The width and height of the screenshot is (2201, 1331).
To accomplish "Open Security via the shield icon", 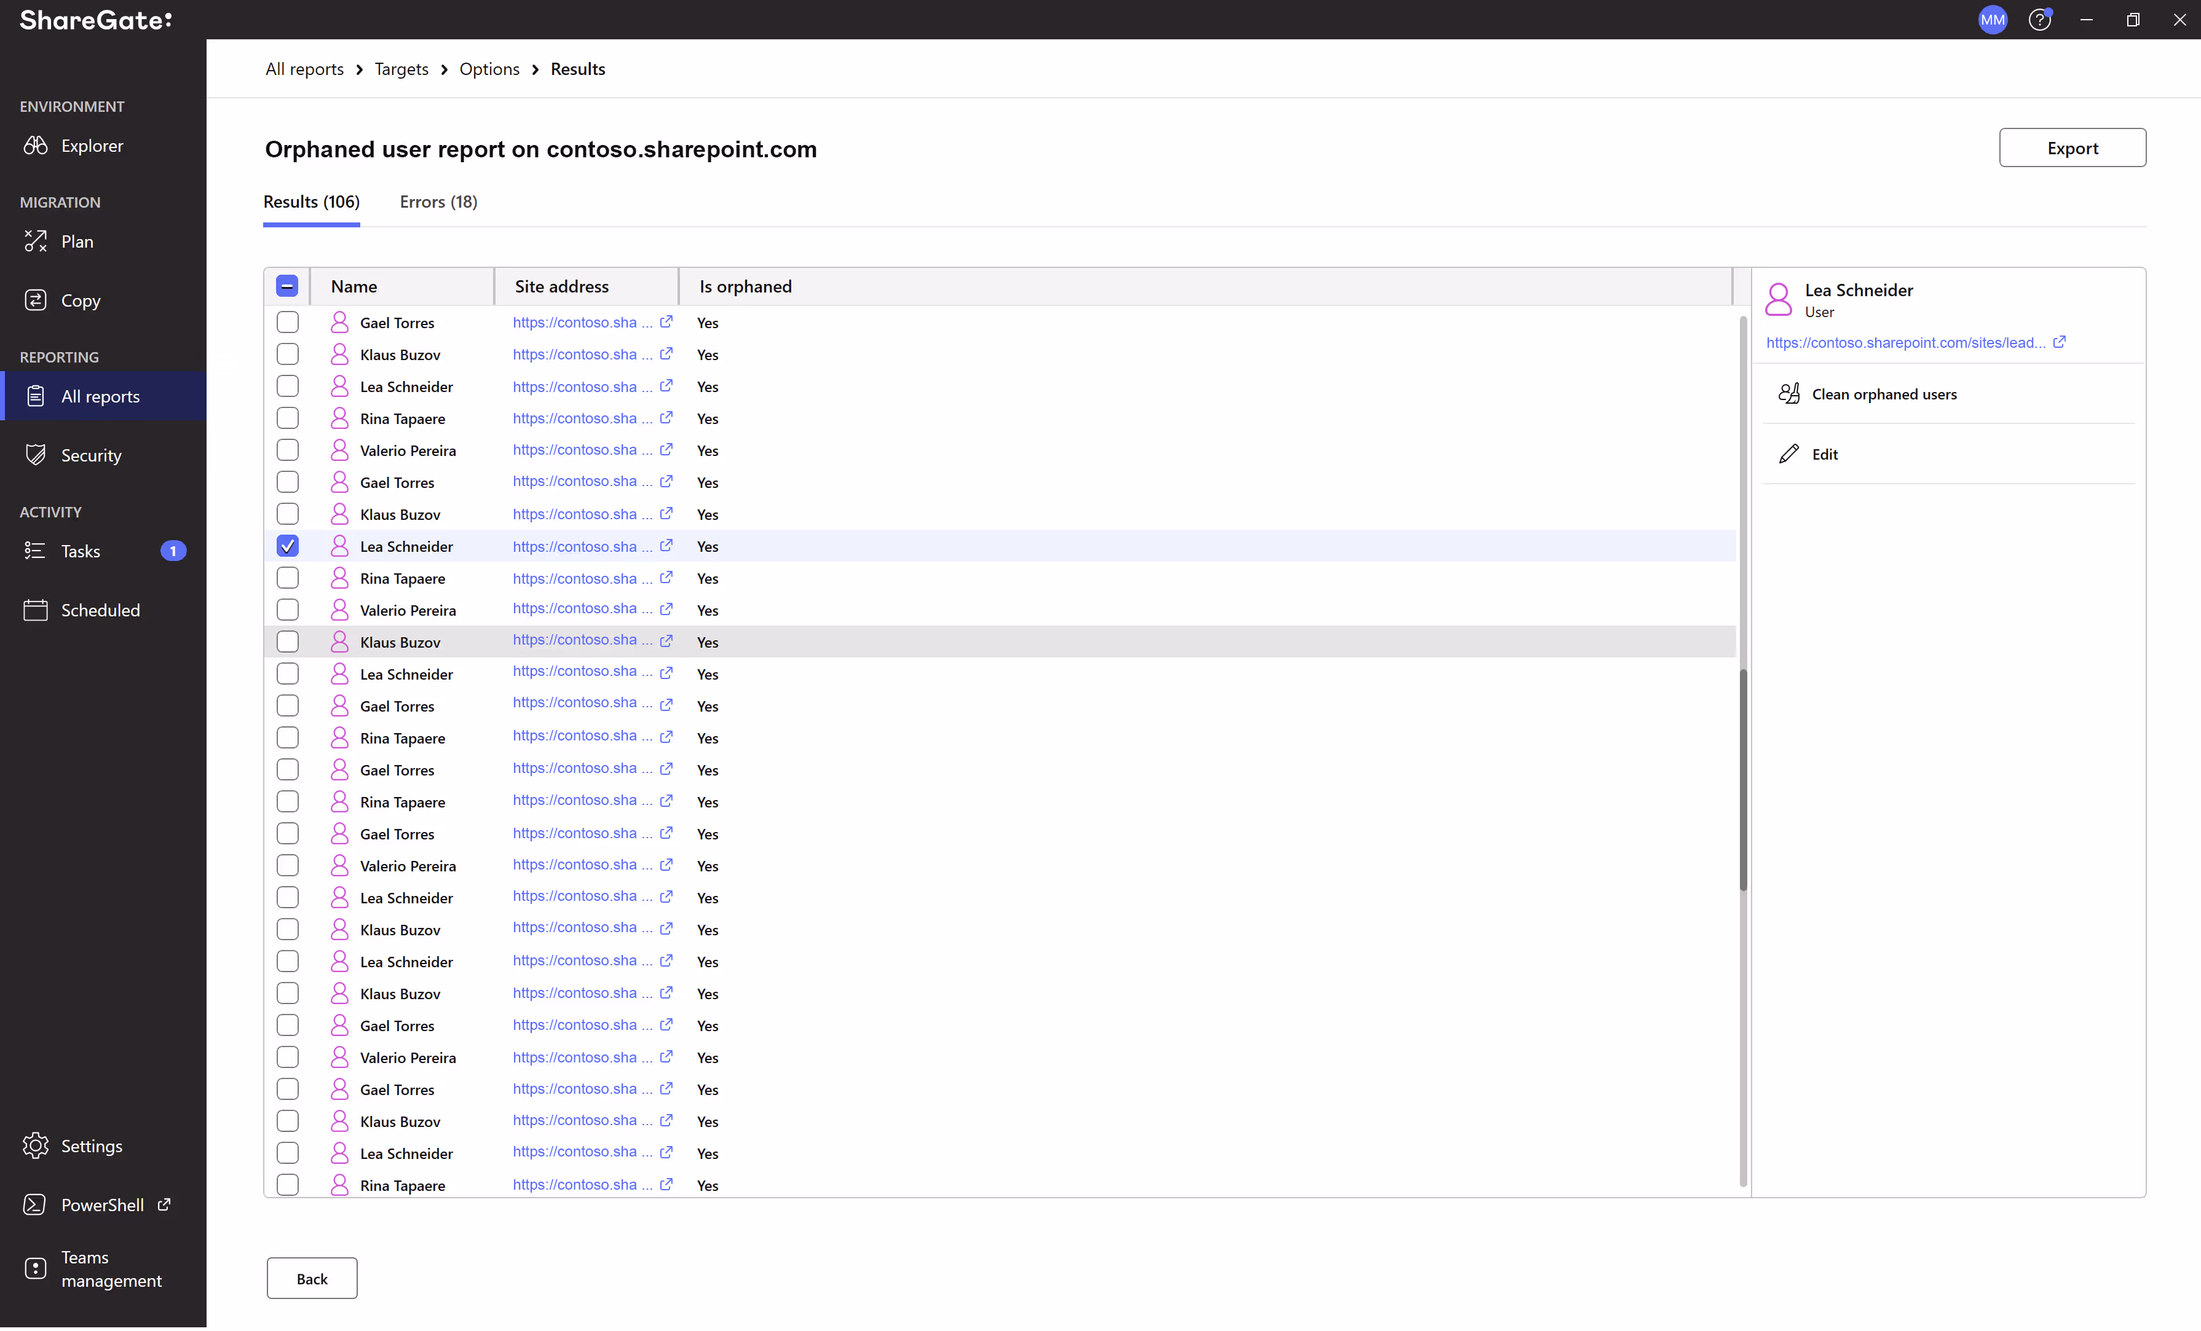I will pos(36,455).
